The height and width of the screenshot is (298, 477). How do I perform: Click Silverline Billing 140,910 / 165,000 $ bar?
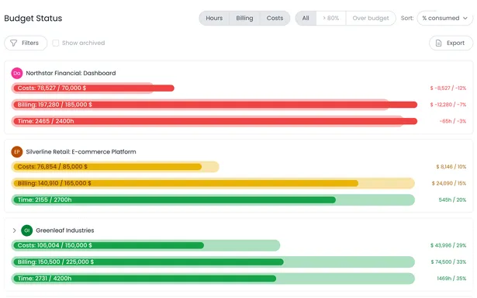pos(213,183)
